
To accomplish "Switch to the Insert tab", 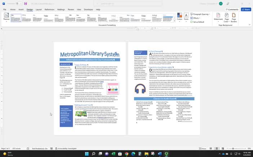I will (21, 10).
